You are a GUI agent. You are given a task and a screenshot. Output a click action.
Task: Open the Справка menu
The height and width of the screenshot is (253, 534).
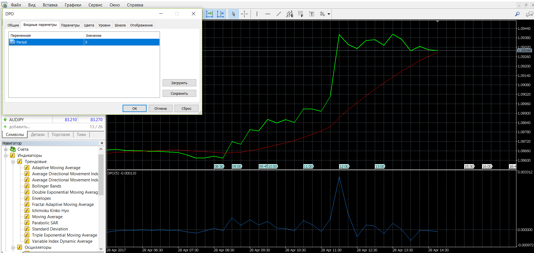click(135, 5)
